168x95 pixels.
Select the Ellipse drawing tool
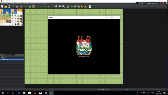tap(45, 7)
